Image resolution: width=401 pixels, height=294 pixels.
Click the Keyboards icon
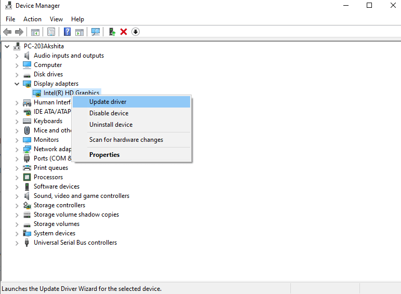click(x=27, y=121)
